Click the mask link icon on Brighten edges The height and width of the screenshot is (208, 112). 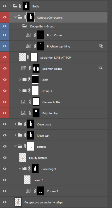30,68
